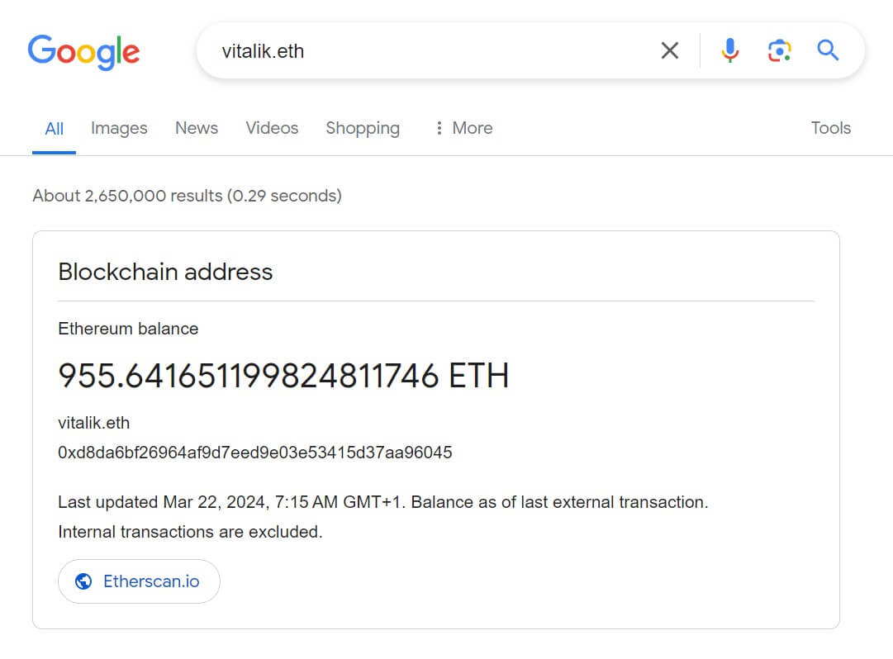Click the Google logo to go home
The image size is (893, 659).
(x=83, y=52)
